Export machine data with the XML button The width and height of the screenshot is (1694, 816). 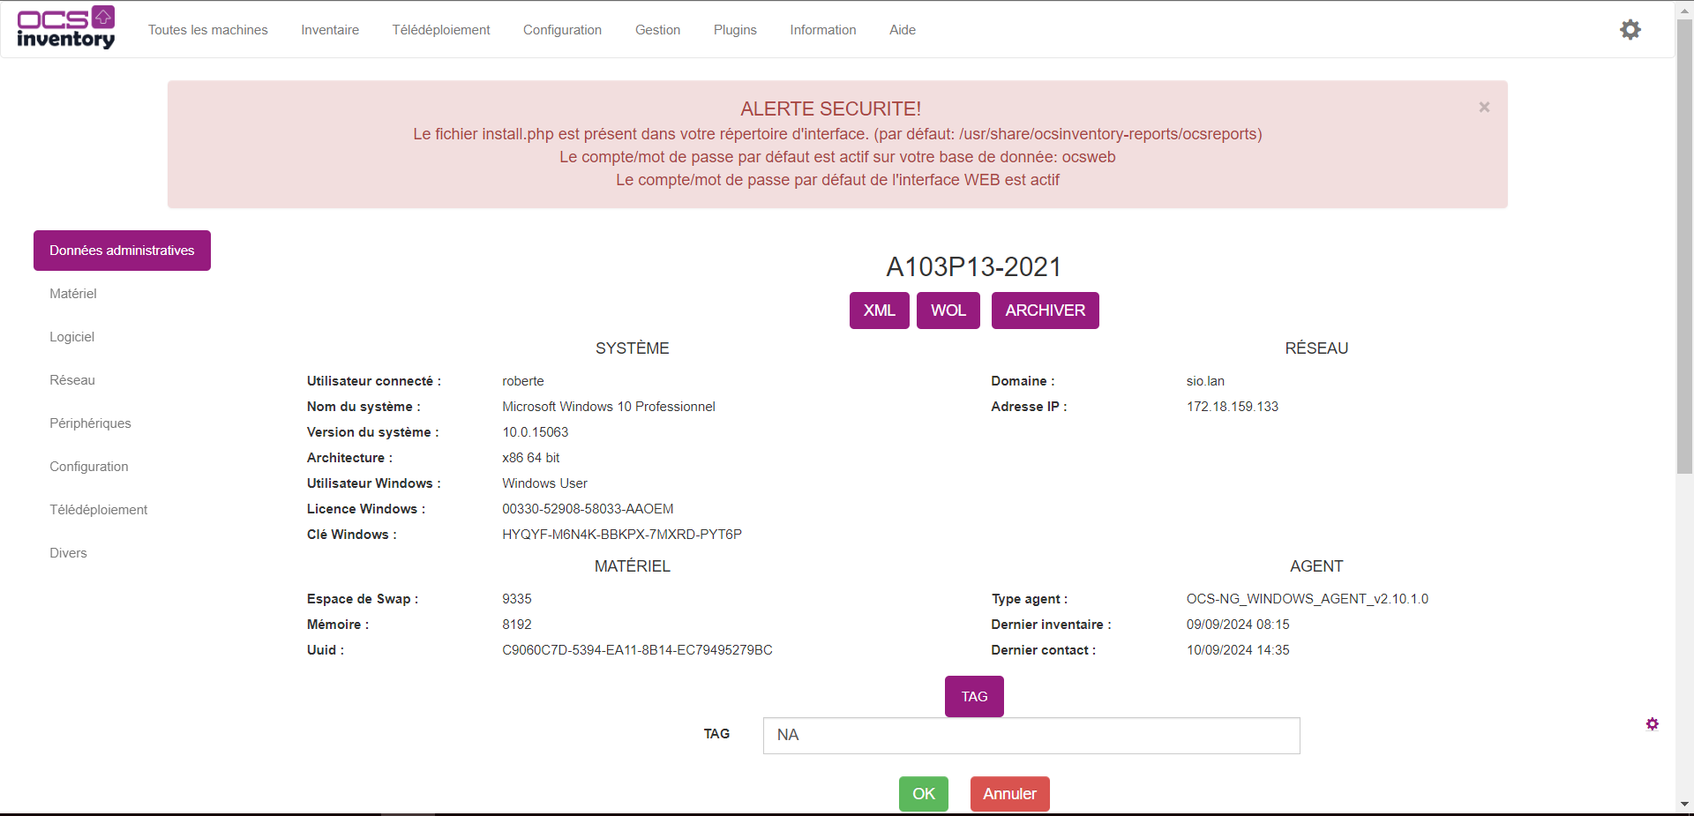879,310
